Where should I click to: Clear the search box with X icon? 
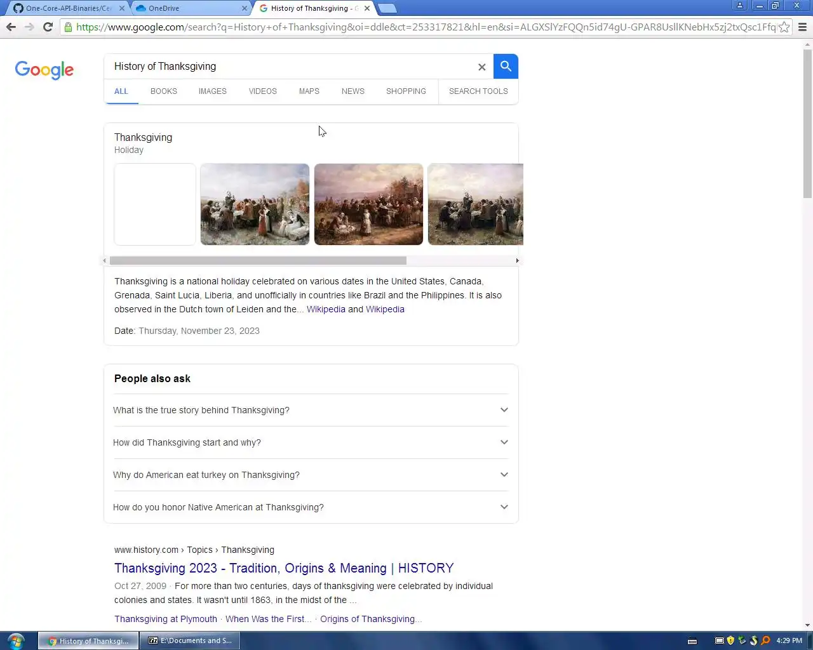tap(481, 67)
